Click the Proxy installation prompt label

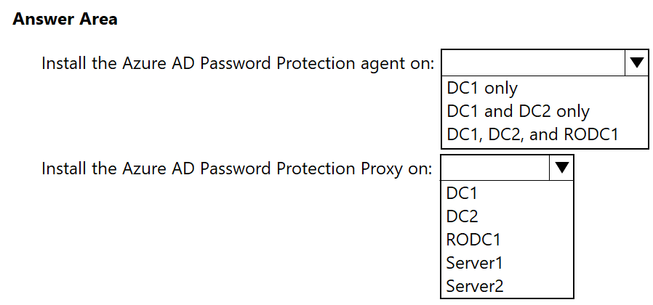coord(237,169)
